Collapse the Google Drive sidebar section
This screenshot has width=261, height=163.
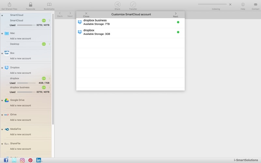tap(2, 100)
